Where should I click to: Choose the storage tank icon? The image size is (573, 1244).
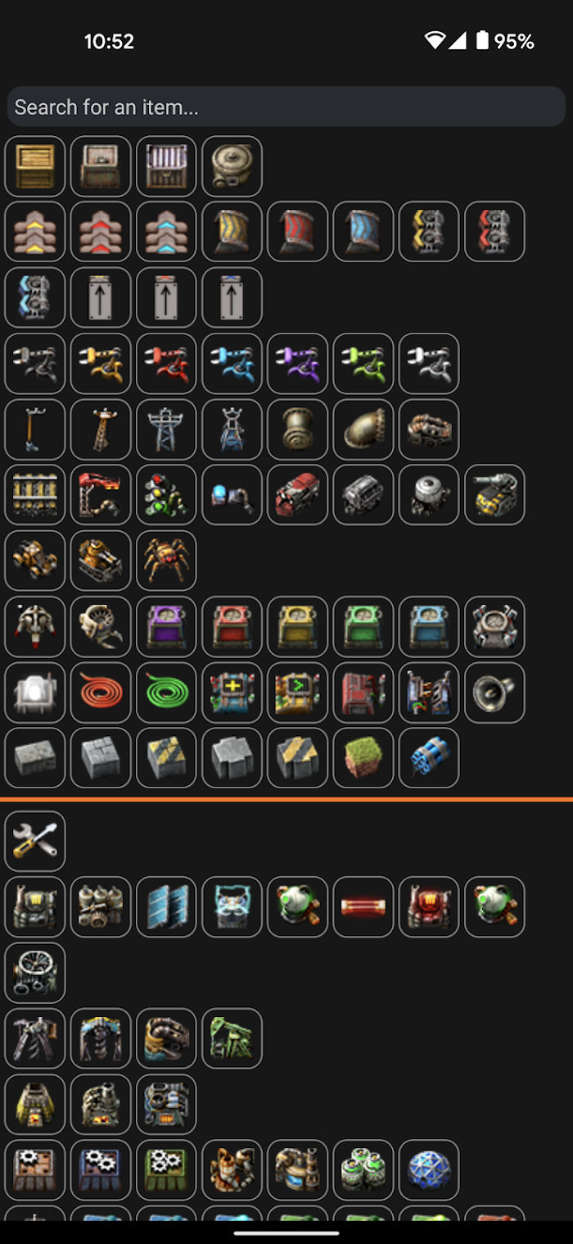[x=232, y=166]
